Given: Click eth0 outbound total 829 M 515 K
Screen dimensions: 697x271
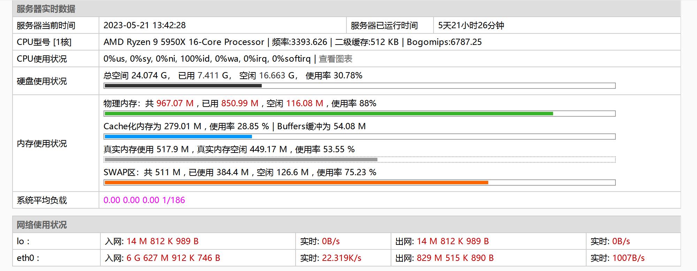Looking at the screenshot, I should tap(455, 258).
